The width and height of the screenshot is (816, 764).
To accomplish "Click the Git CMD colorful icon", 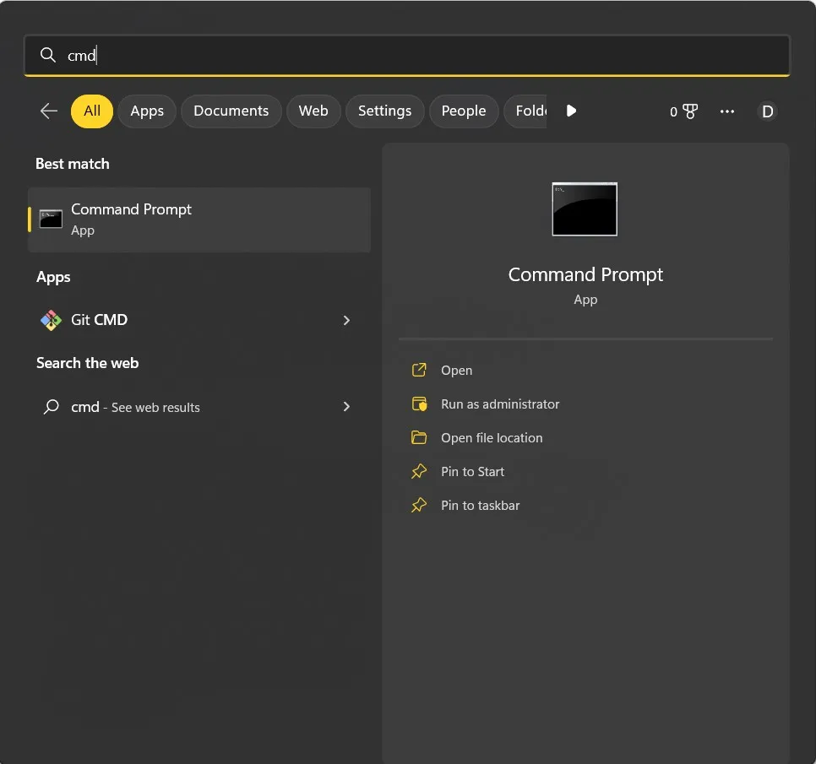I will (51, 320).
